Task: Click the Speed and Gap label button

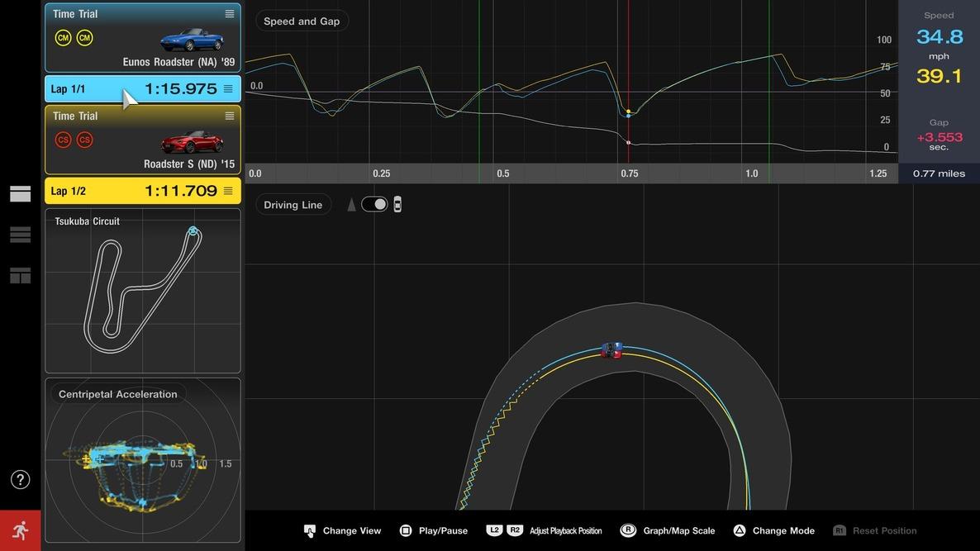Action: tap(302, 19)
